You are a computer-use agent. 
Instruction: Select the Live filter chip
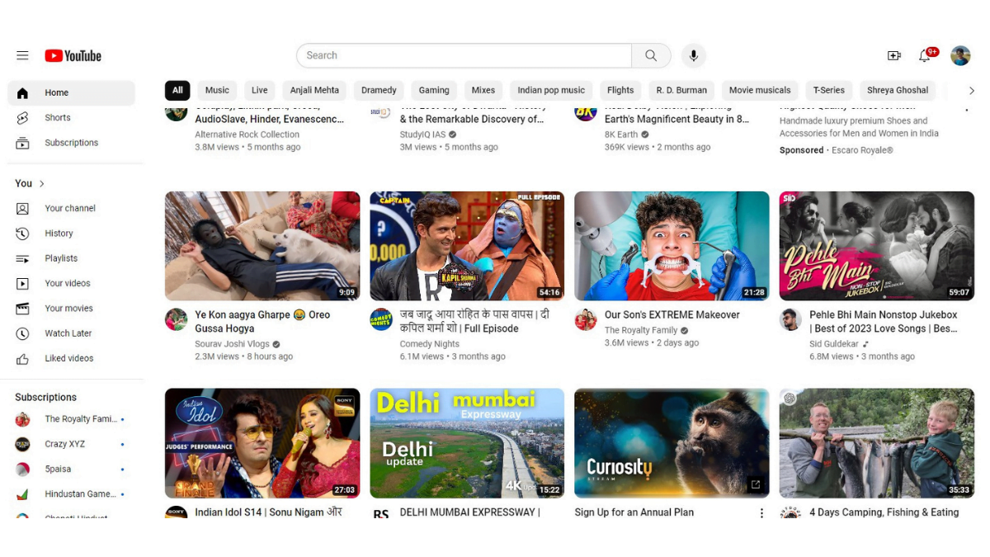pyautogui.click(x=260, y=91)
